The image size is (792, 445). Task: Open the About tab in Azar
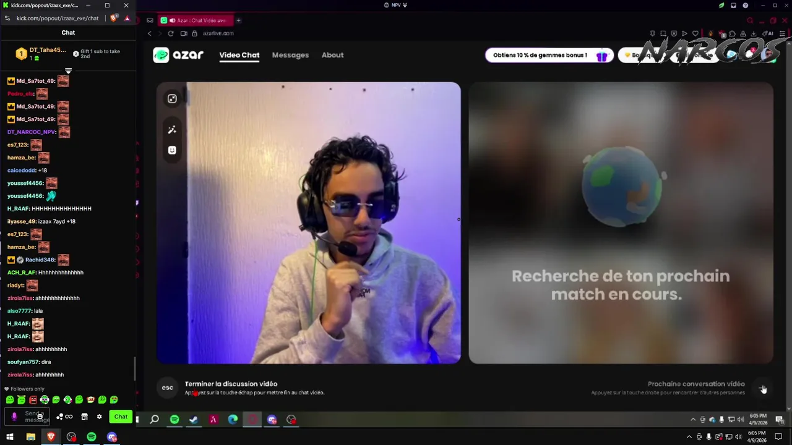[332, 55]
